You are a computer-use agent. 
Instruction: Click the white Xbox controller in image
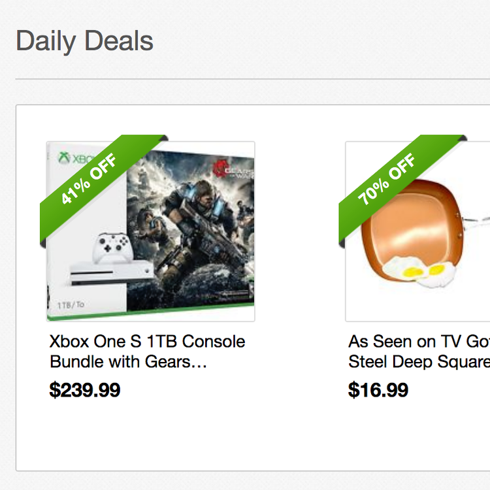pyautogui.click(x=112, y=248)
